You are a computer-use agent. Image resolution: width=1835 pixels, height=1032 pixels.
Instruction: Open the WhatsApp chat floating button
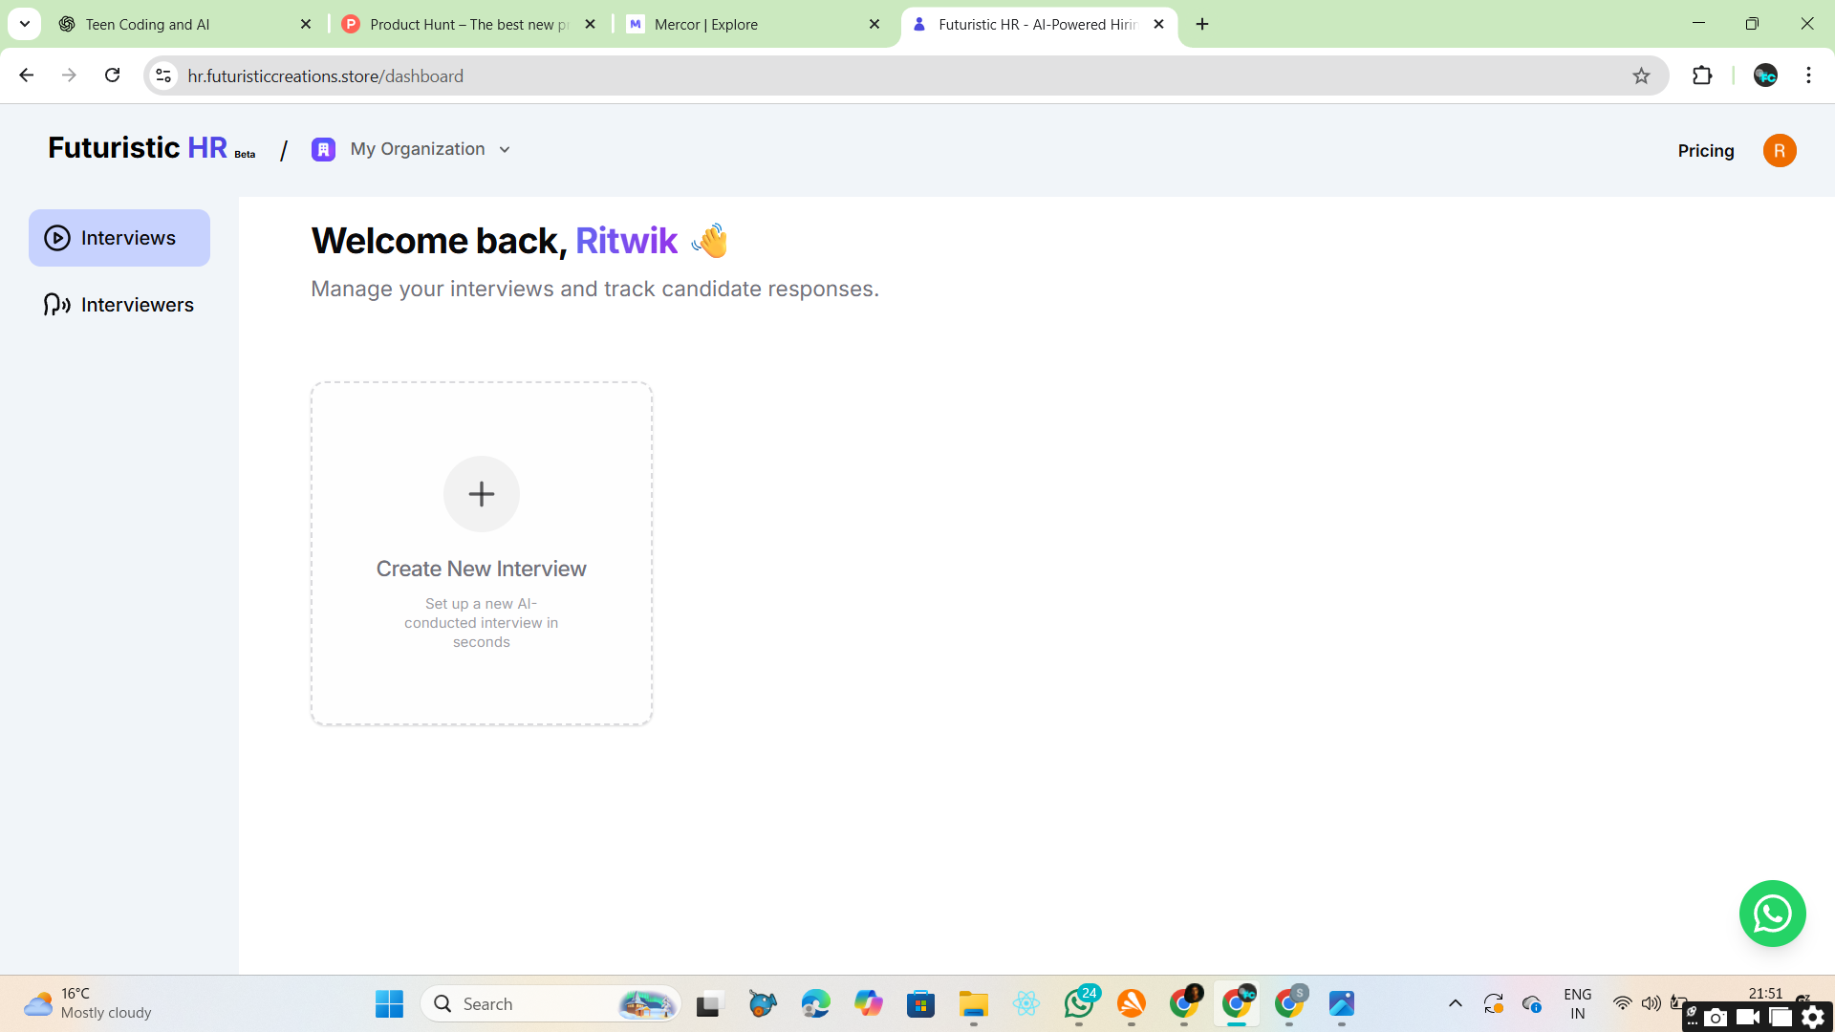click(x=1772, y=914)
